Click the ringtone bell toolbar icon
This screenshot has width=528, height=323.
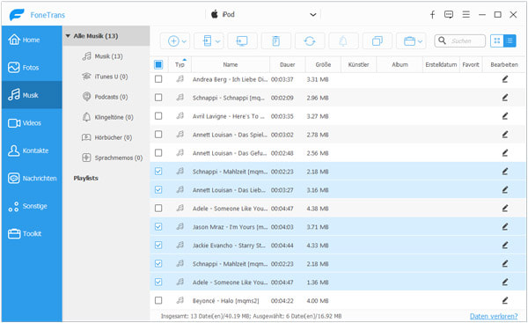[x=343, y=41]
